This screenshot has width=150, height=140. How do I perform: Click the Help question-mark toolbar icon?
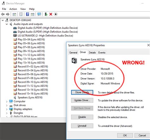tap(28, 14)
